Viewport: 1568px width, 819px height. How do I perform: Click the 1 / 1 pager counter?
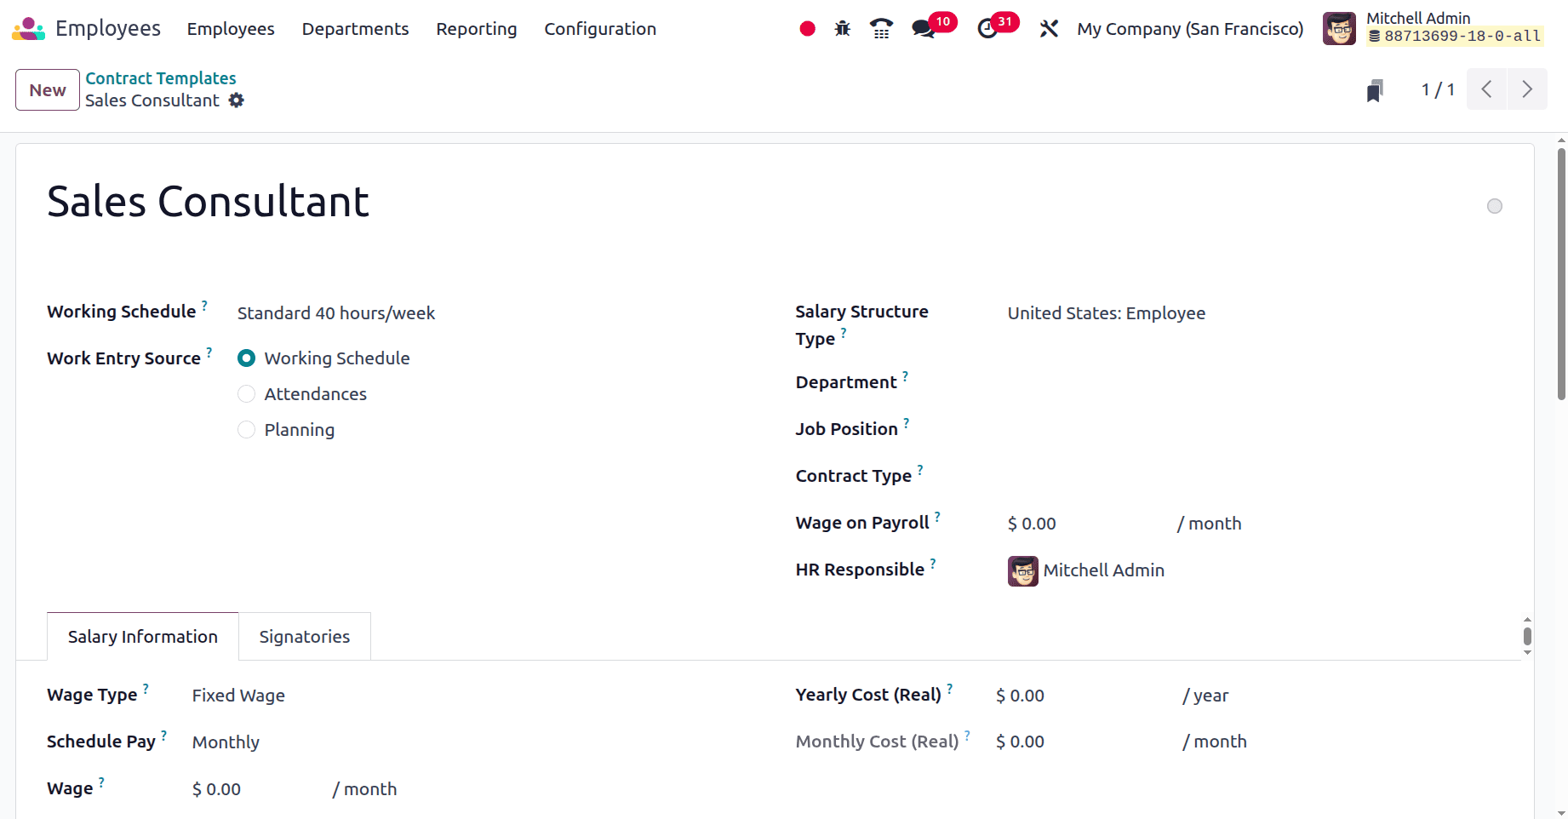click(1438, 89)
